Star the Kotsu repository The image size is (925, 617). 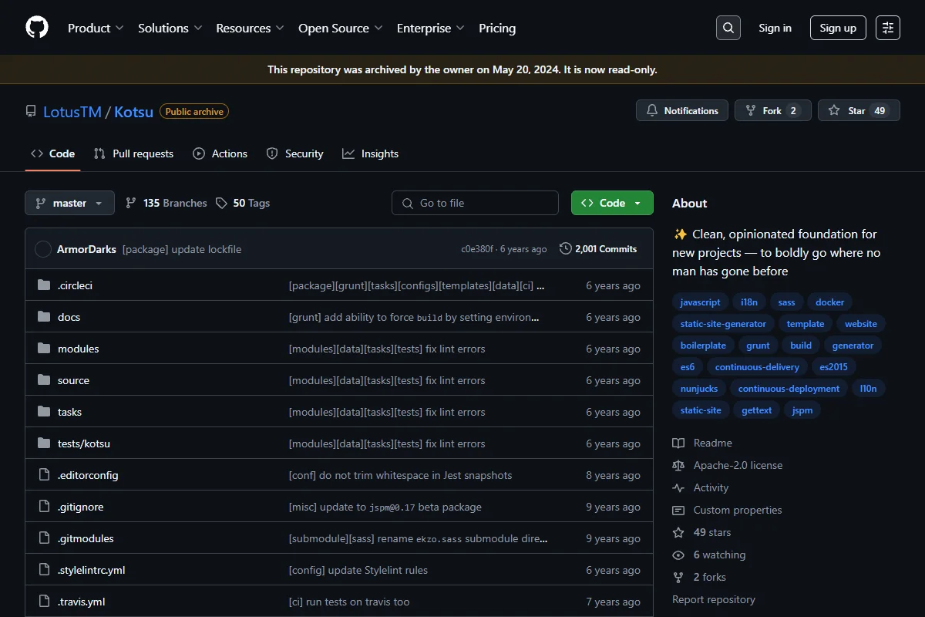click(859, 111)
